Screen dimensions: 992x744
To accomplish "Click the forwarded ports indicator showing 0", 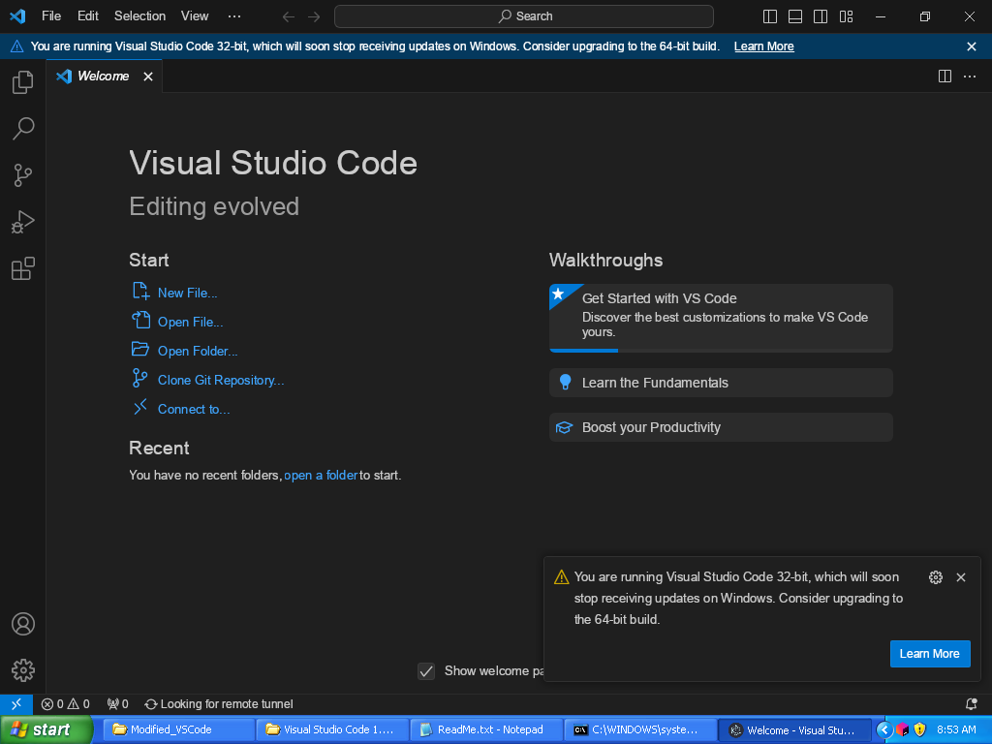I will (x=117, y=704).
